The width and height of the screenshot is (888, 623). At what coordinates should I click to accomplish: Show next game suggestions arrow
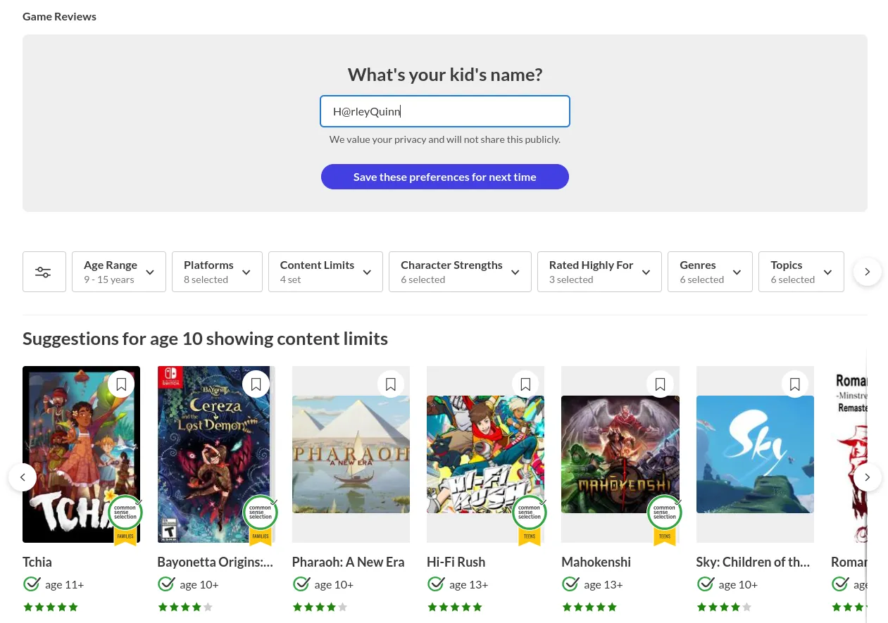point(868,477)
